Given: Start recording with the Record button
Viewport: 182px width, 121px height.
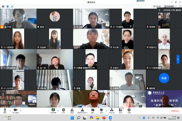Looking at the screenshot, I should click(101, 110).
